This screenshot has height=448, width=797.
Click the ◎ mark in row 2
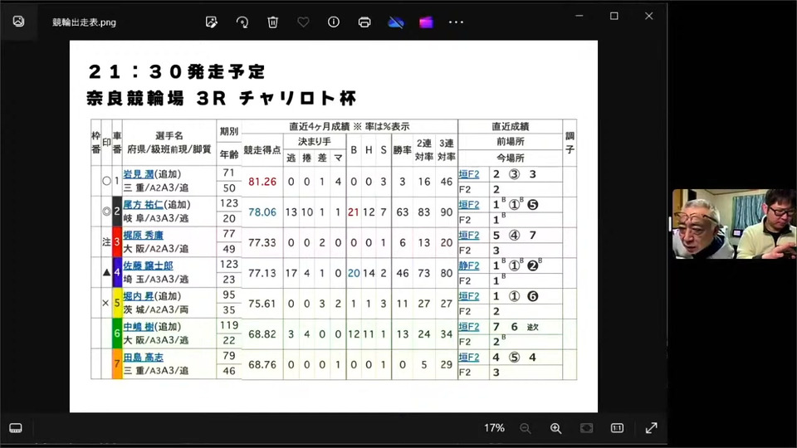pos(106,212)
